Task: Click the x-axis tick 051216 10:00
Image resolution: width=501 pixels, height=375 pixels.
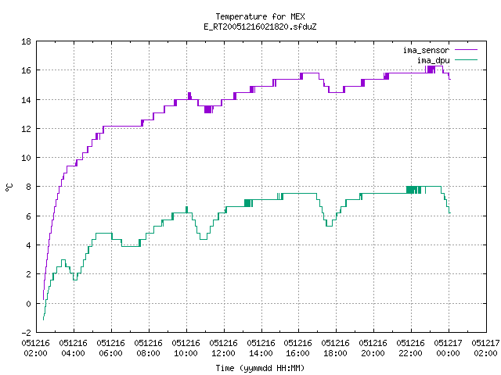Action: coord(186,348)
